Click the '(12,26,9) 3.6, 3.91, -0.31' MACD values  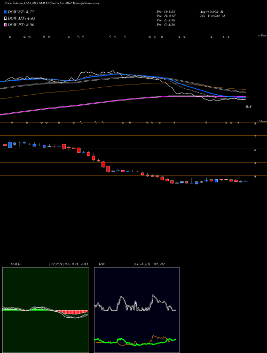click(x=68, y=264)
